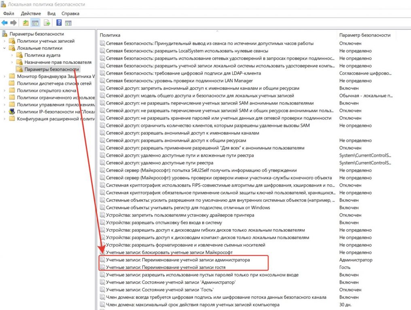Expand the Политики управления приложениями node
Image resolution: width=411 pixels, height=310 pixels.
tap(4, 105)
